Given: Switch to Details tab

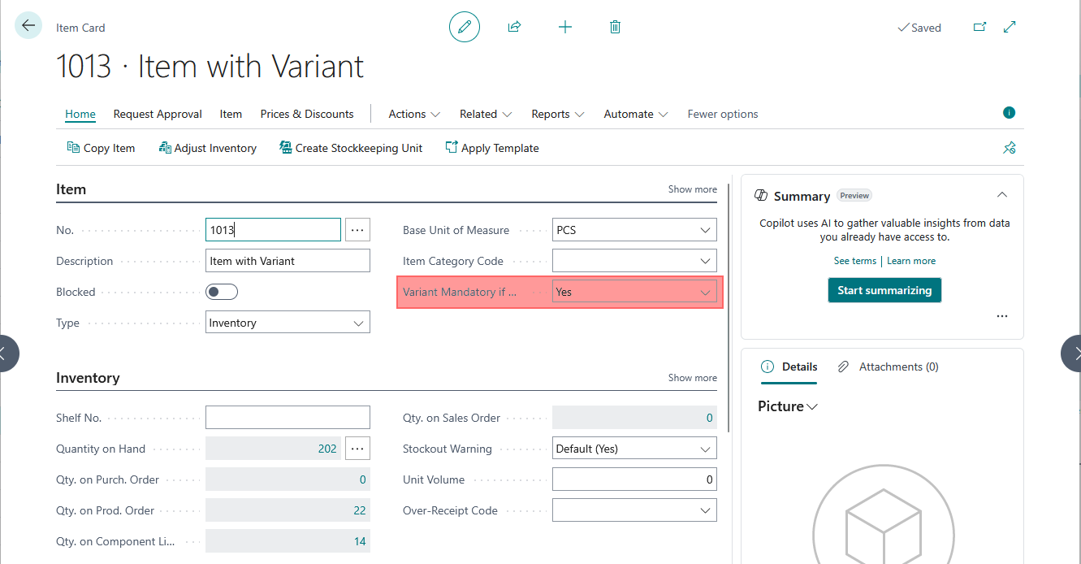Looking at the screenshot, I should [789, 367].
